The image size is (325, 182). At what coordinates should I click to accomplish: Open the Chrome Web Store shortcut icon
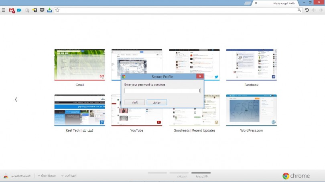(x=6, y=176)
